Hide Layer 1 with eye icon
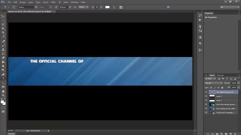The image size is (241, 135). coord(206,100)
